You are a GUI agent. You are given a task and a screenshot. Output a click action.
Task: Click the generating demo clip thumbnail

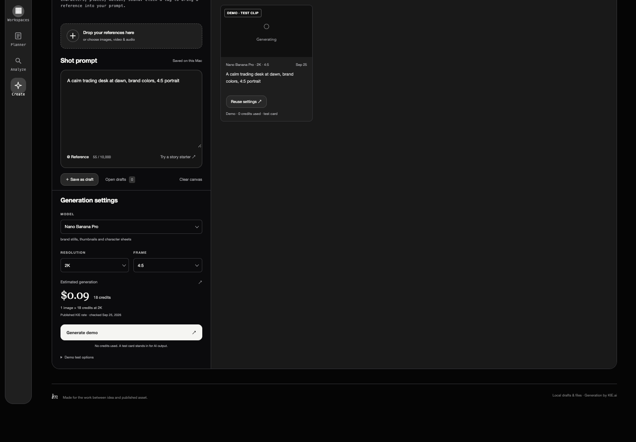266,31
